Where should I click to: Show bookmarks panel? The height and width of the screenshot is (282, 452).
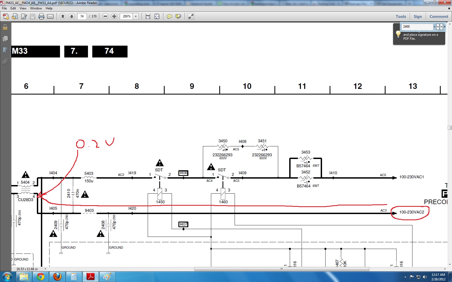point(5,50)
